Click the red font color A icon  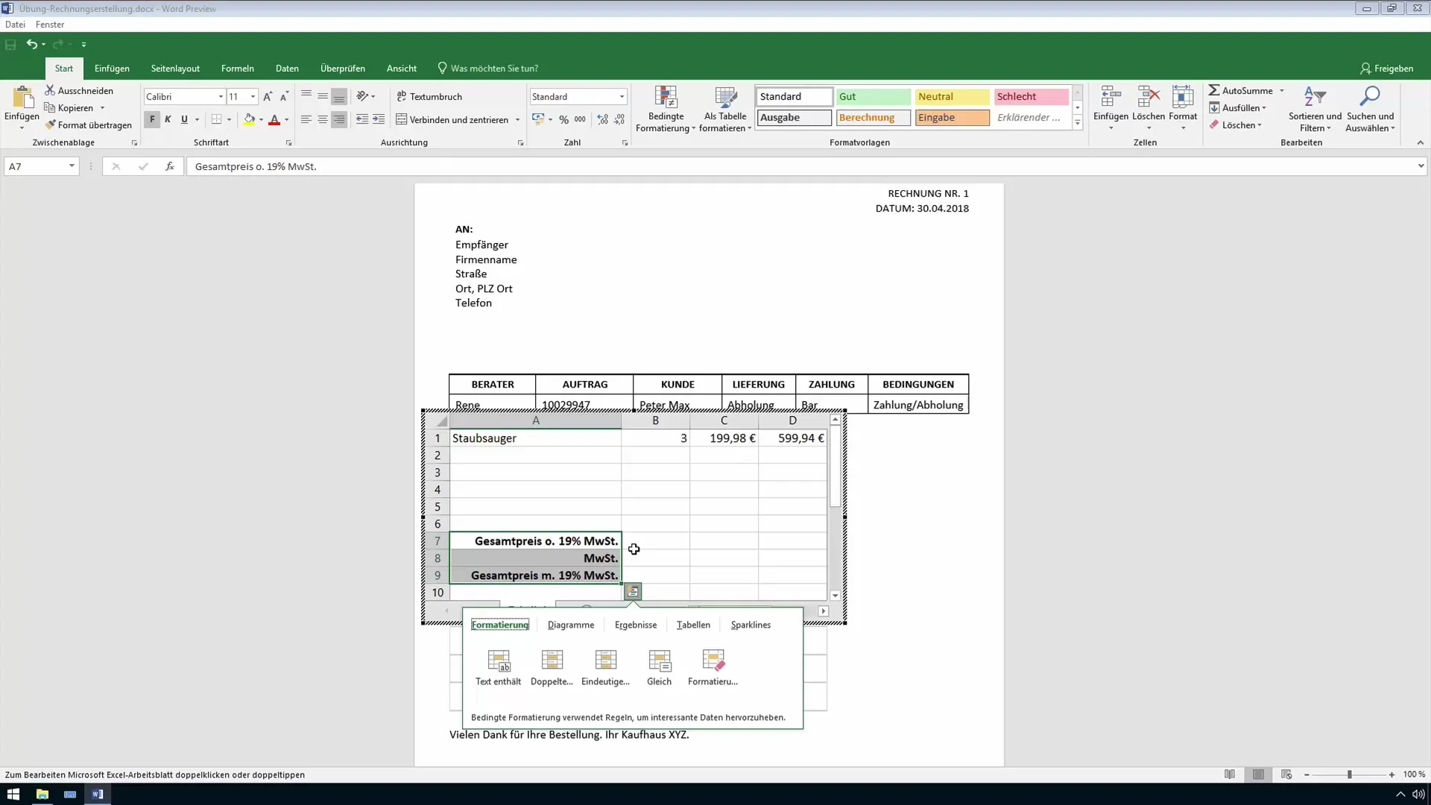point(274,119)
